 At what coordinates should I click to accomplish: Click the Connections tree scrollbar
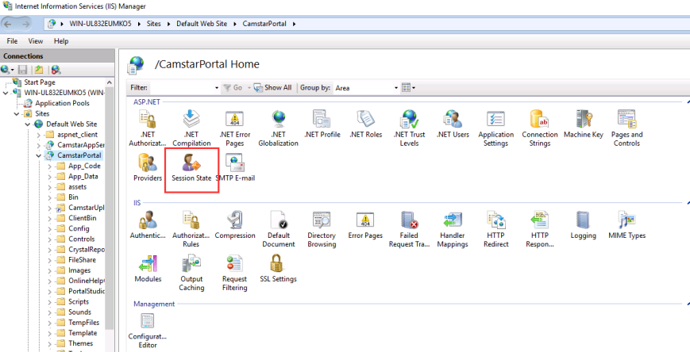[x=110, y=207]
